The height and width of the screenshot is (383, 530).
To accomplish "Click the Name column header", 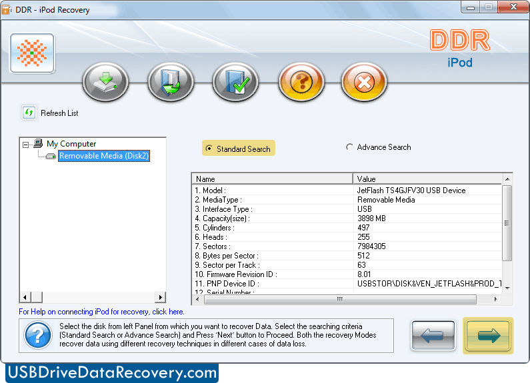I will (x=273, y=179).
